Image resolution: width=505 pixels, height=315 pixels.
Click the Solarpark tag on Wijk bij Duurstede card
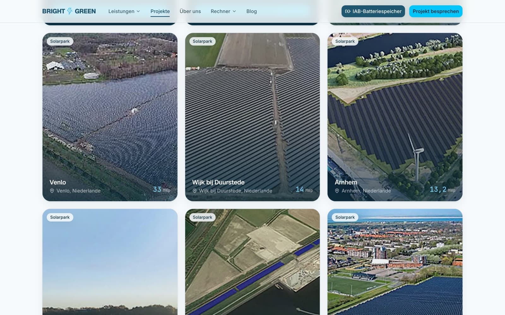(202, 41)
